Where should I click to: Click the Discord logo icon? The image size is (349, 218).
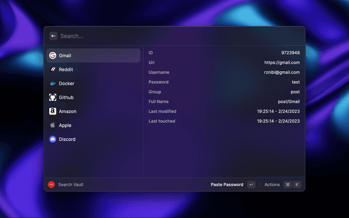pos(53,140)
